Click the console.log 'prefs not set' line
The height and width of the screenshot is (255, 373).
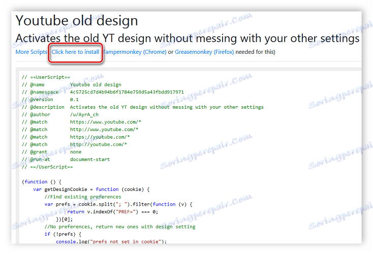pos(111,241)
